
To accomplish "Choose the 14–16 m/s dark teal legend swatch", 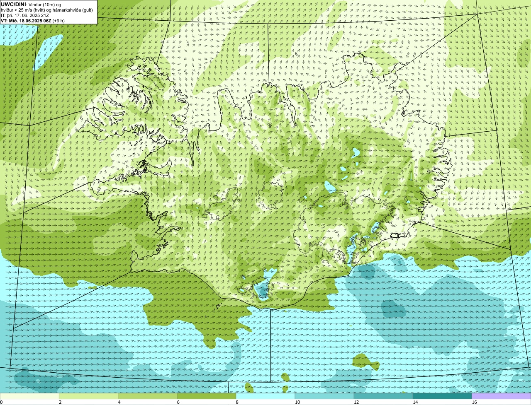I will point(443,396).
